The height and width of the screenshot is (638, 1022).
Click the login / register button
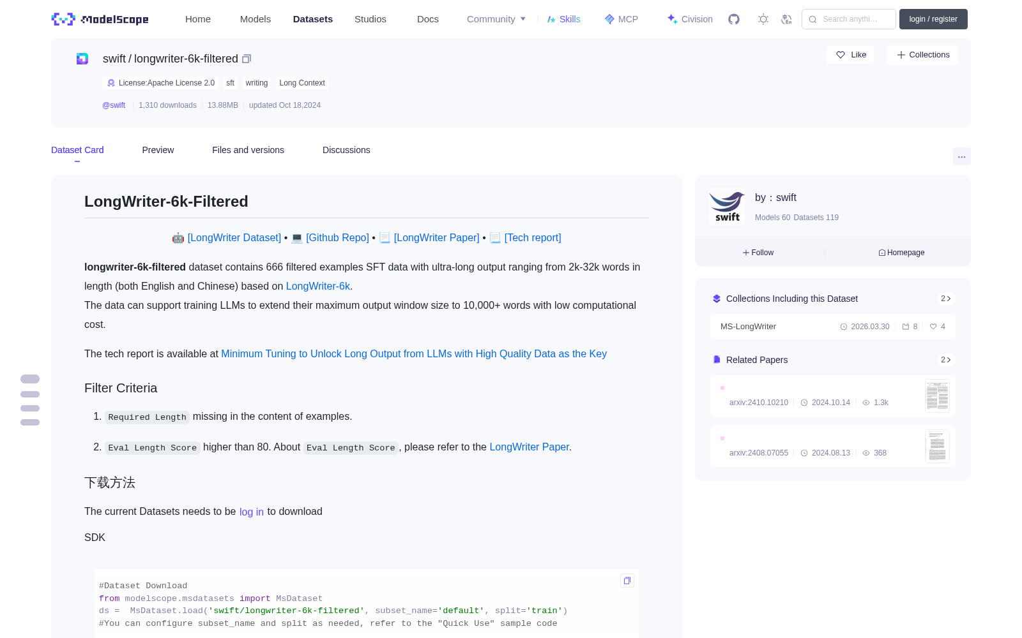[x=933, y=19]
